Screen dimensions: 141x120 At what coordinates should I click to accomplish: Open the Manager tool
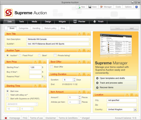click(x=106, y=7)
